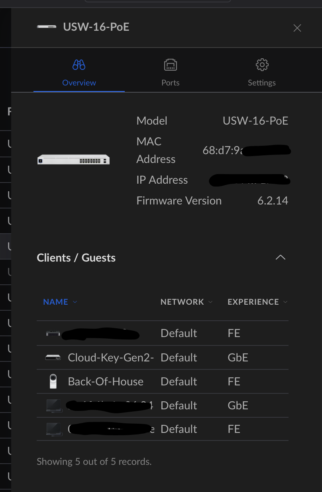Open the Back-Of-House client entry
The image size is (322, 492).
106,381
